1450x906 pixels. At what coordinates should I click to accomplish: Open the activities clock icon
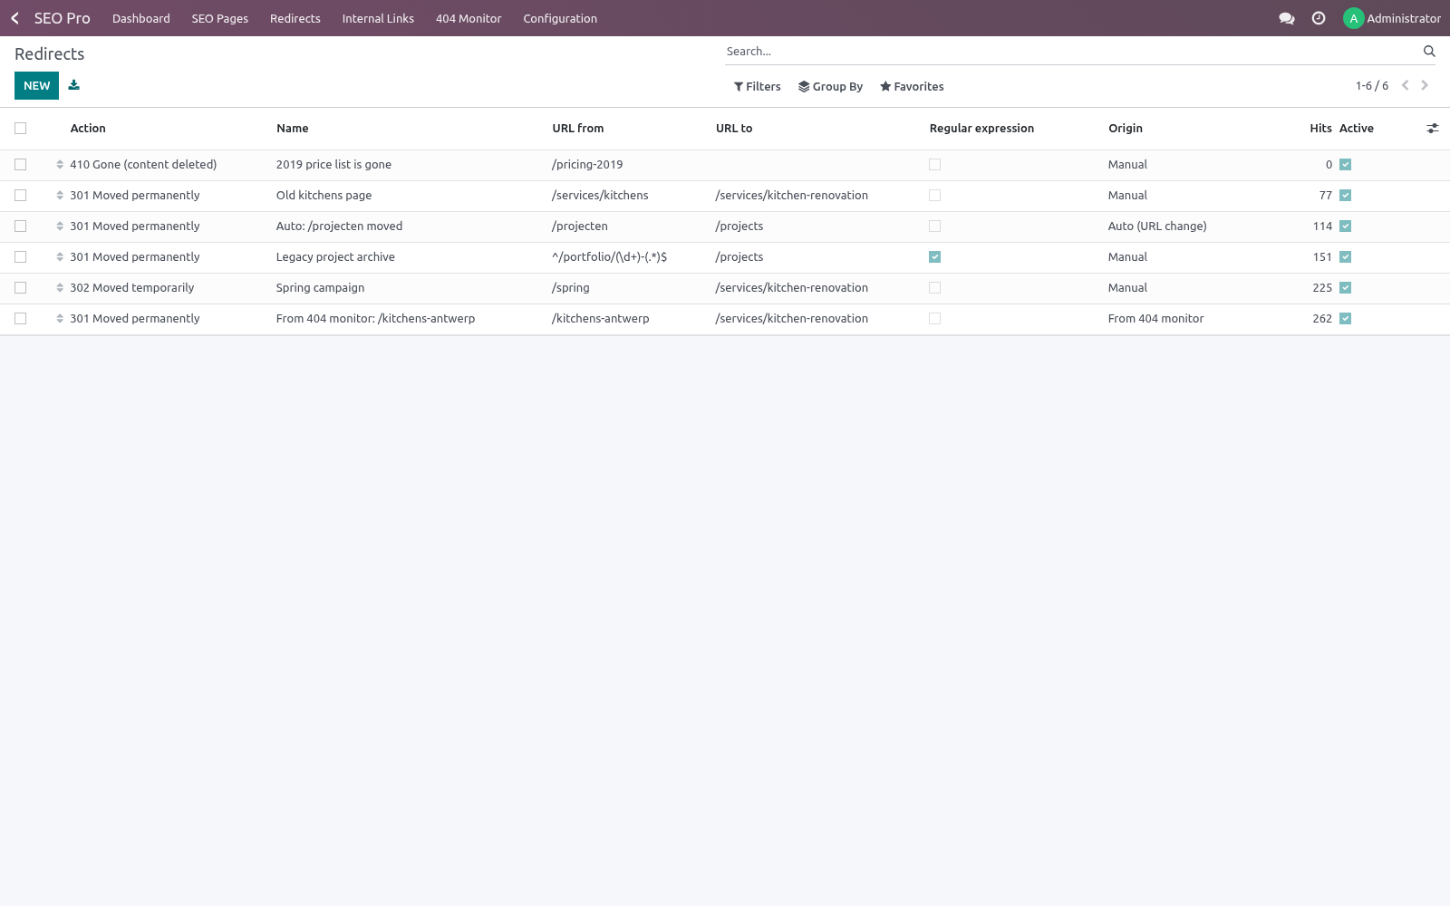[x=1319, y=18]
